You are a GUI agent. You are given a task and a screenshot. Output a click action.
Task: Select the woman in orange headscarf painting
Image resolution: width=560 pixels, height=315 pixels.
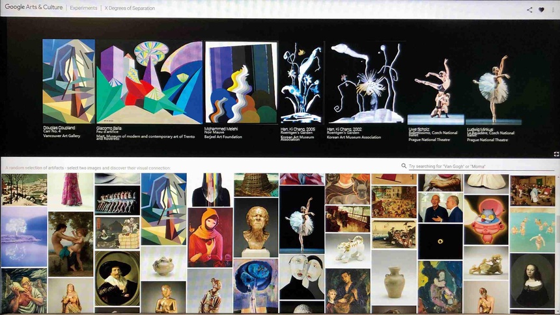[210, 238]
